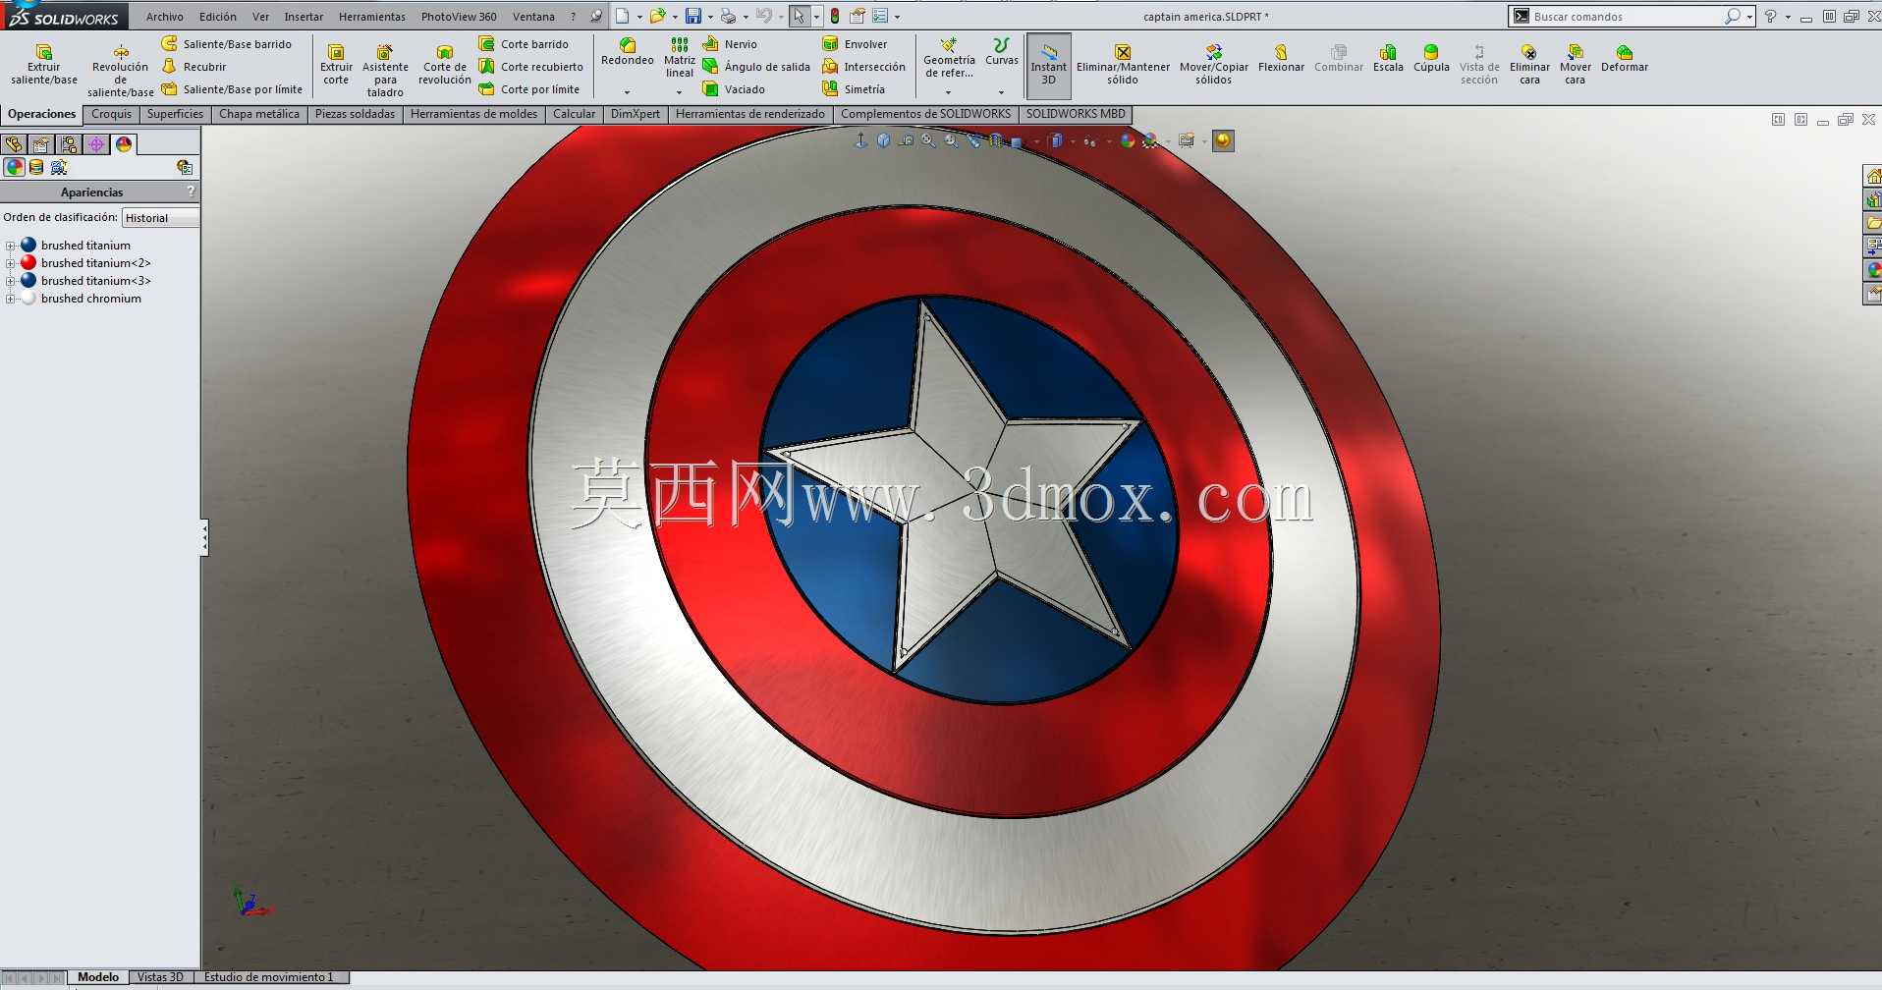The image size is (1882, 990).
Task: Select Revolución de saliente/base tool
Action: [x=120, y=71]
